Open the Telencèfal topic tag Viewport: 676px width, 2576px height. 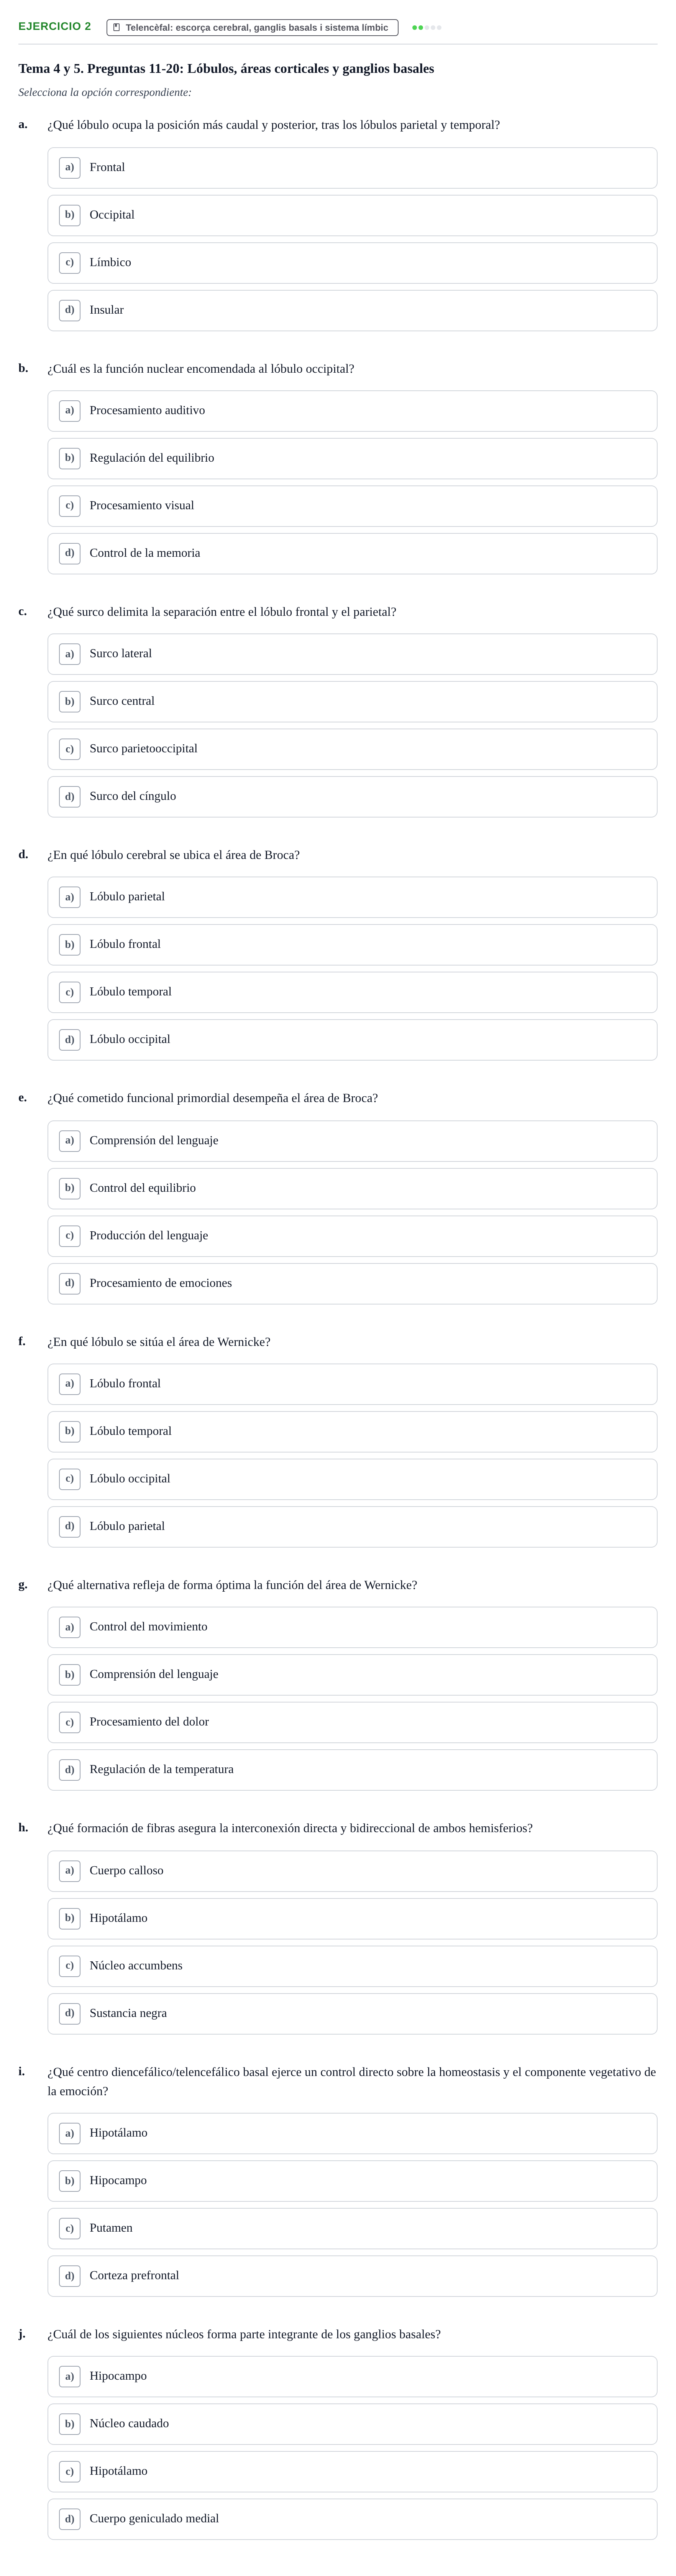click(x=252, y=27)
